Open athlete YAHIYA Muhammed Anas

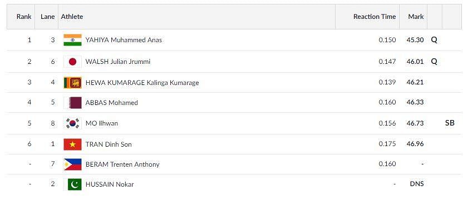click(x=124, y=40)
